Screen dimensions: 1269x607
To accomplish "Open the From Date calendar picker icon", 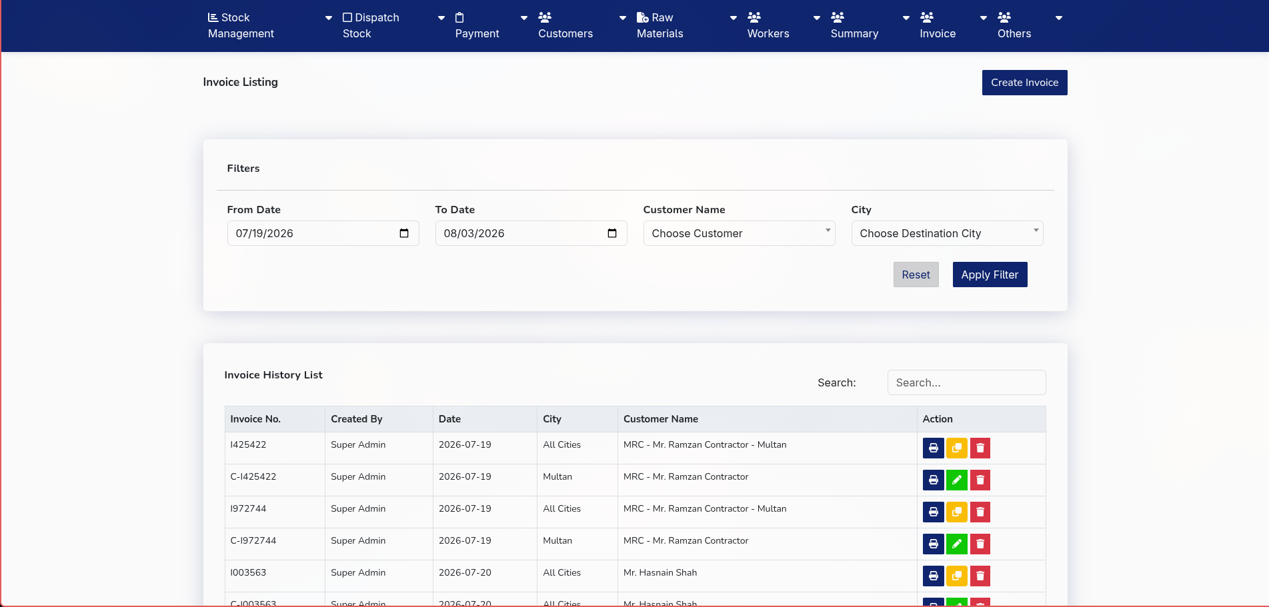I will (x=404, y=233).
